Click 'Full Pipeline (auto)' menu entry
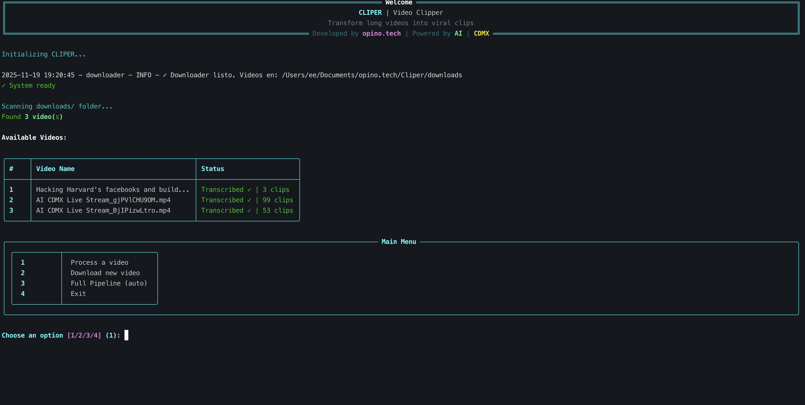This screenshot has width=805, height=405. pos(109,283)
